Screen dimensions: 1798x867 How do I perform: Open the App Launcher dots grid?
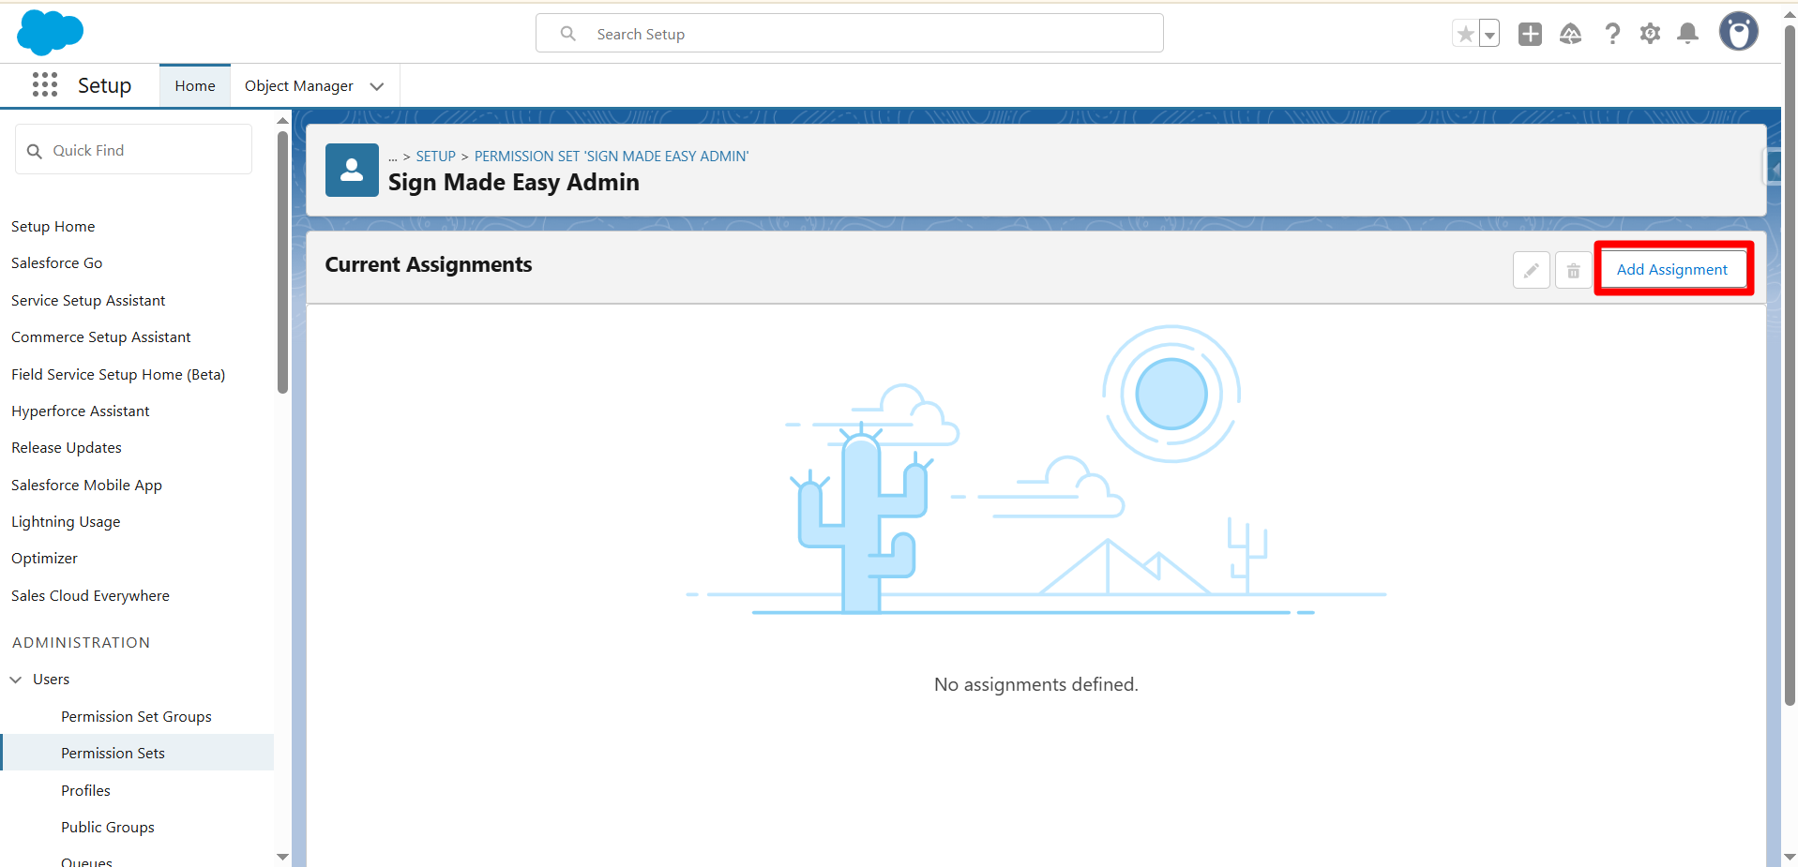pos(45,85)
